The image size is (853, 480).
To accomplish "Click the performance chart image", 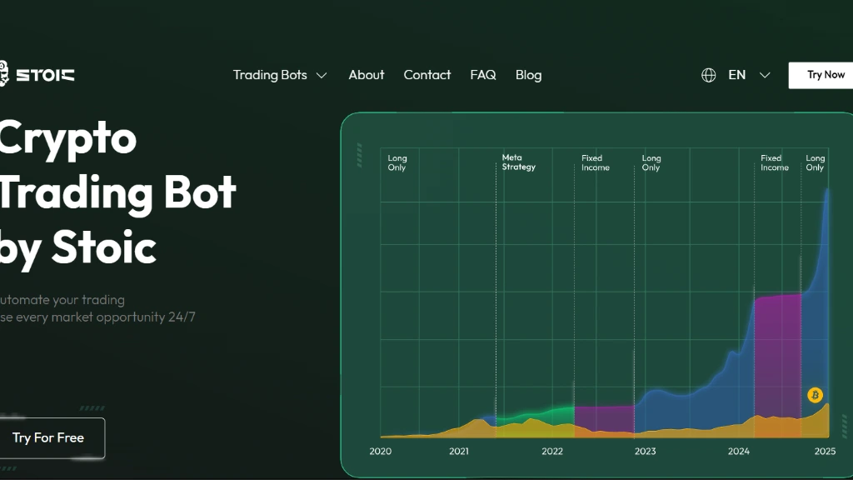I will (596, 295).
